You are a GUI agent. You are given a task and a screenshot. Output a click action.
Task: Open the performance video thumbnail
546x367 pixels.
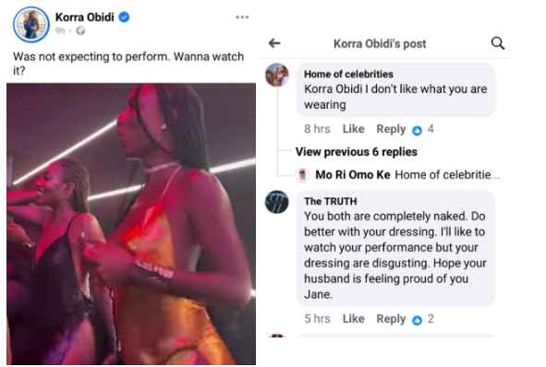(131, 223)
